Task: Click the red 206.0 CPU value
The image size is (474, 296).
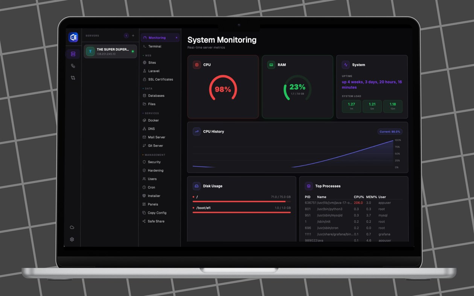Action: click(358, 203)
